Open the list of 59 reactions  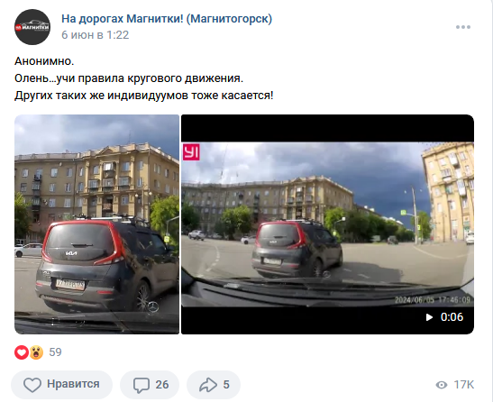[55, 352]
